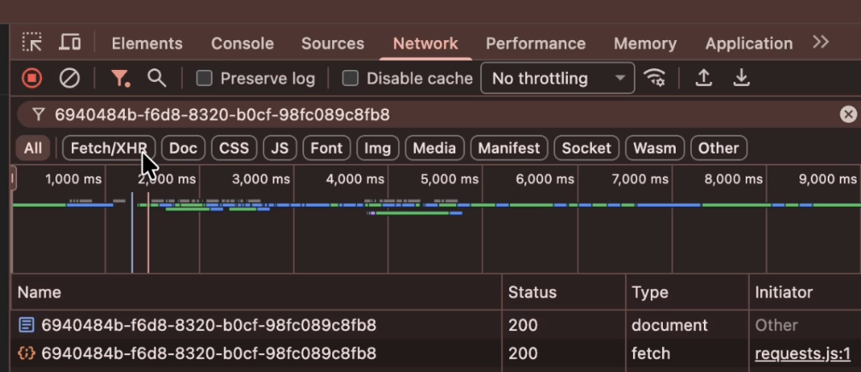This screenshot has height=372, width=861.
Task: Switch to the Console tab
Action: point(243,44)
